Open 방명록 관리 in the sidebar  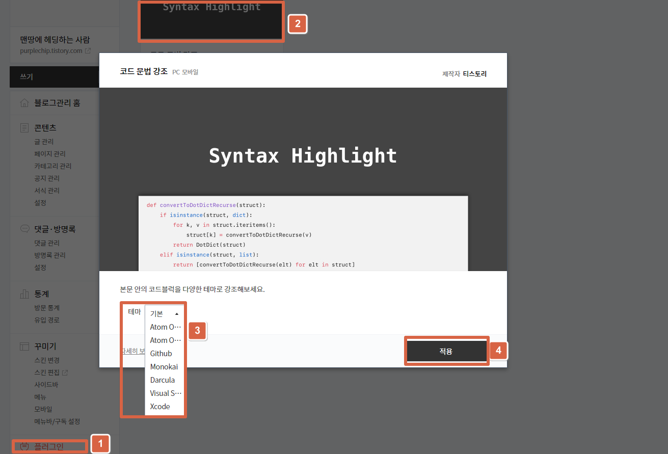click(50, 255)
